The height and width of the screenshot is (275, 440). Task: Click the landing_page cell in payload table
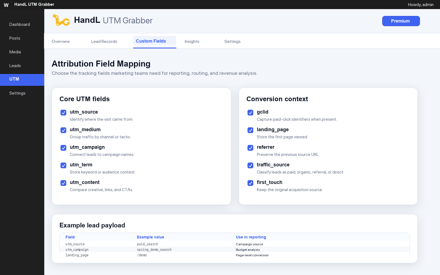point(77,255)
